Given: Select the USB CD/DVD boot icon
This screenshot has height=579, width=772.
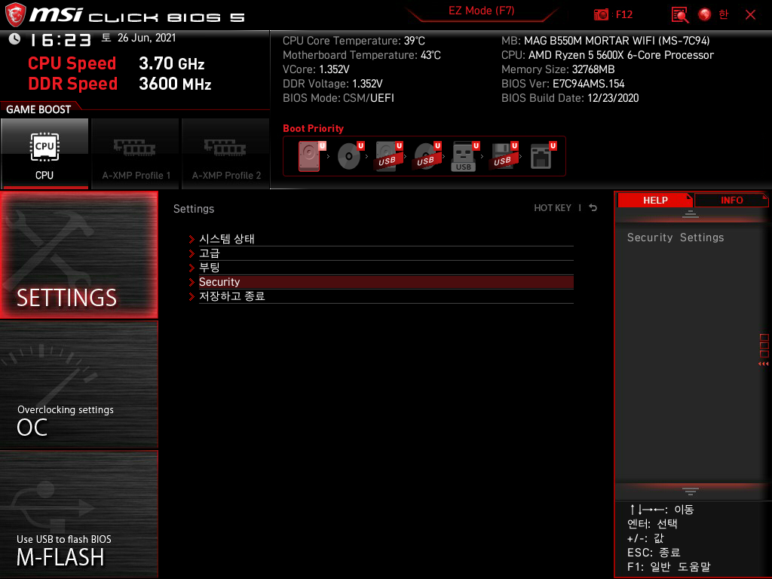Looking at the screenshot, I should pyautogui.click(x=427, y=156).
